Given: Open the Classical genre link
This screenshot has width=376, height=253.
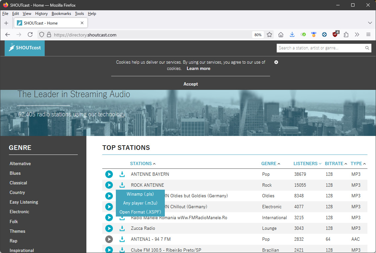Looking at the screenshot, I should (19, 183).
